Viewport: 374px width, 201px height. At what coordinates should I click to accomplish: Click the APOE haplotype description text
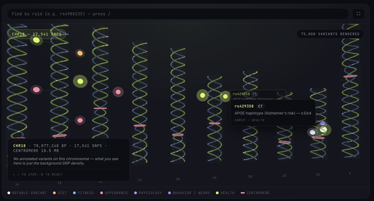273,113
